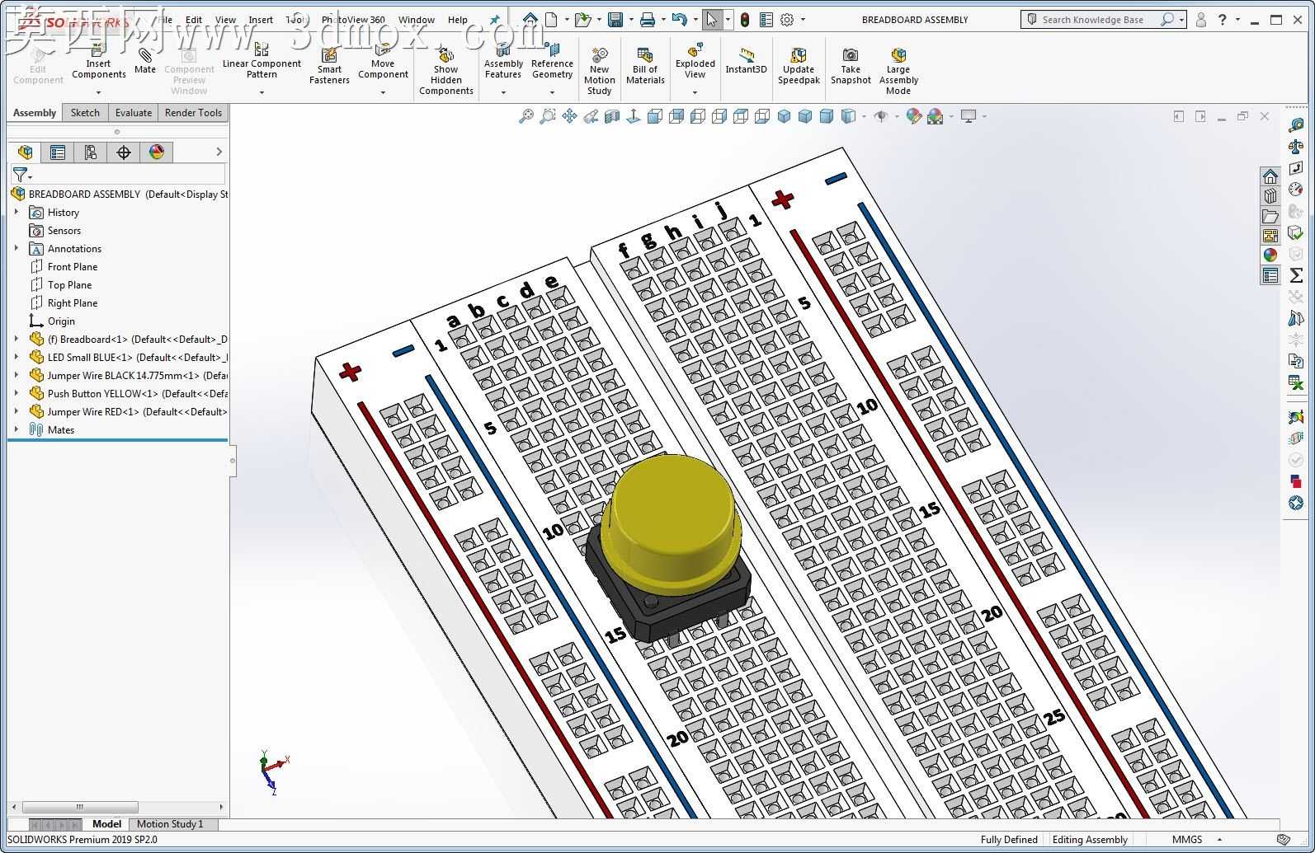Select Zoom to Area tool

tap(548, 116)
